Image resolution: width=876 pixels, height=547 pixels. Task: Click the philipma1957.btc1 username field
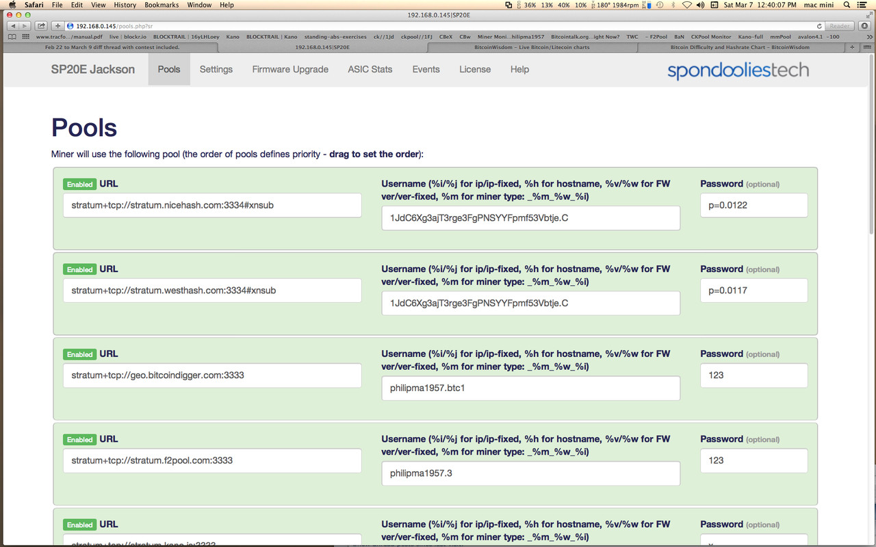pyautogui.click(x=531, y=388)
